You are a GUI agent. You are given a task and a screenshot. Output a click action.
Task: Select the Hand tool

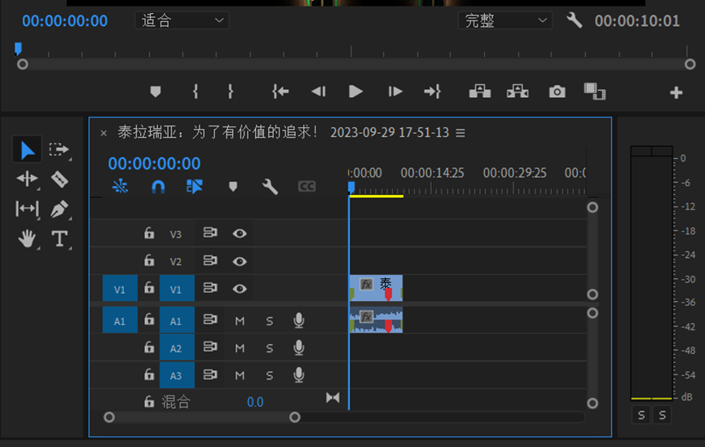pos(27,238)
